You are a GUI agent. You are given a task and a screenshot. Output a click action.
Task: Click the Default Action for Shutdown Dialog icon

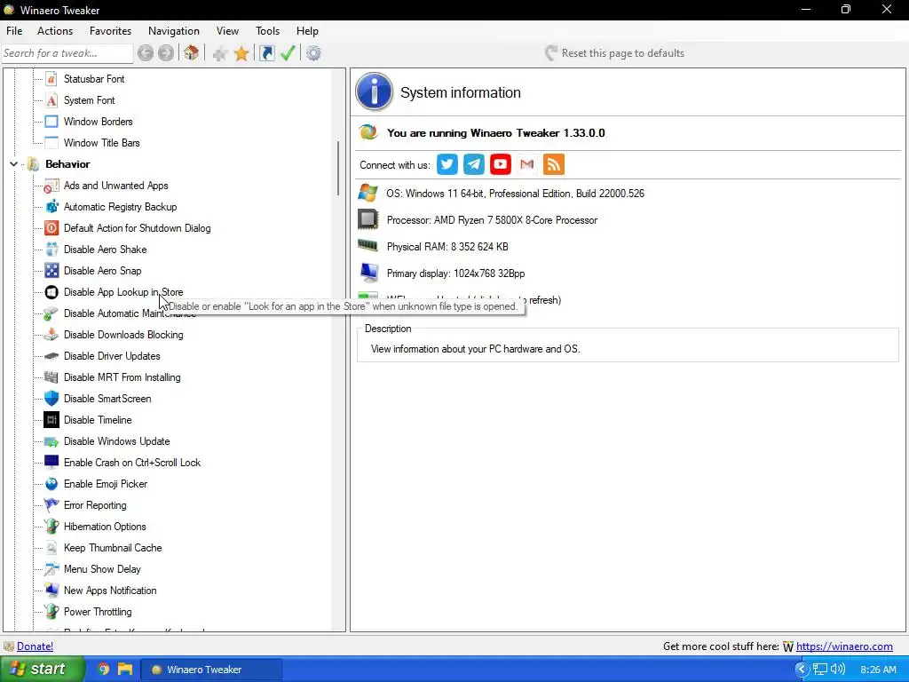tap(51, 228)
